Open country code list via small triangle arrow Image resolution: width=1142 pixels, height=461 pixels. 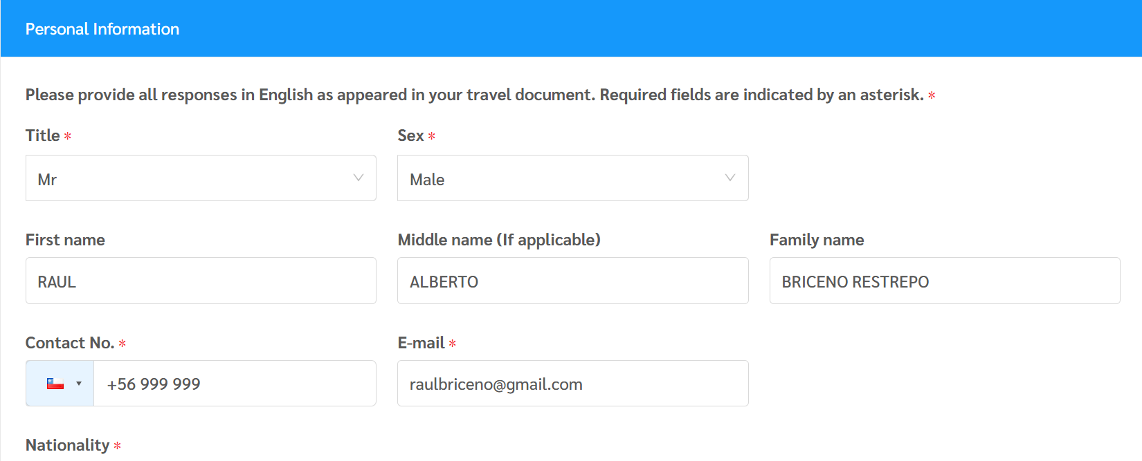click(79, 384)
